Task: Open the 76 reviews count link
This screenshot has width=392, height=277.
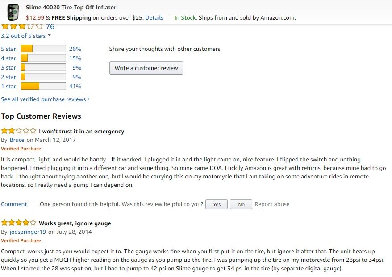Action: point(50,26)
